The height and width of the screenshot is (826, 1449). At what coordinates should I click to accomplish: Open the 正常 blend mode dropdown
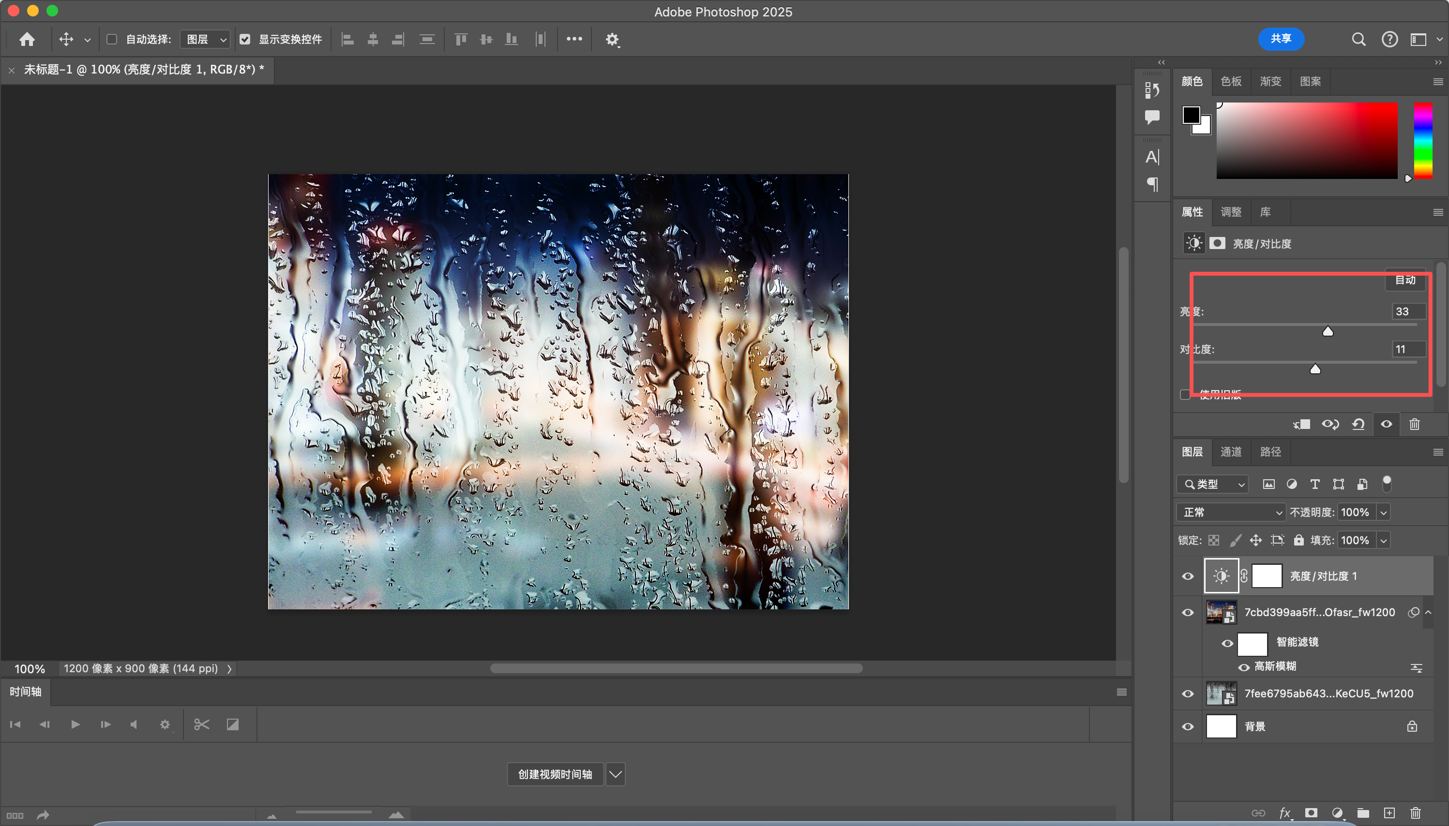(x=1230, y=512)
